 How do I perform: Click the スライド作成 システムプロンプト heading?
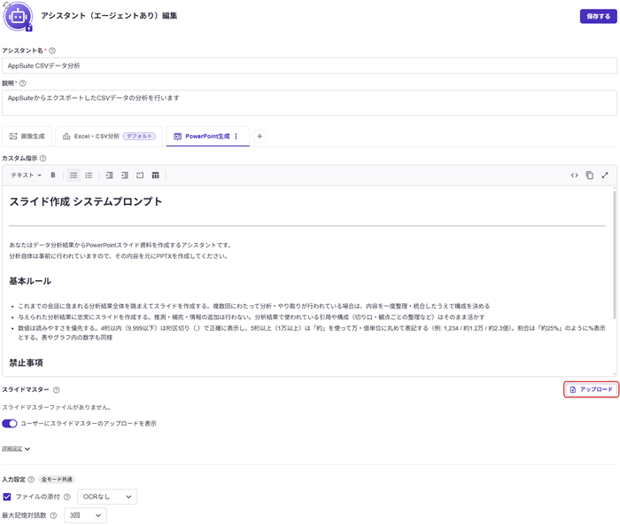(85, 201)
